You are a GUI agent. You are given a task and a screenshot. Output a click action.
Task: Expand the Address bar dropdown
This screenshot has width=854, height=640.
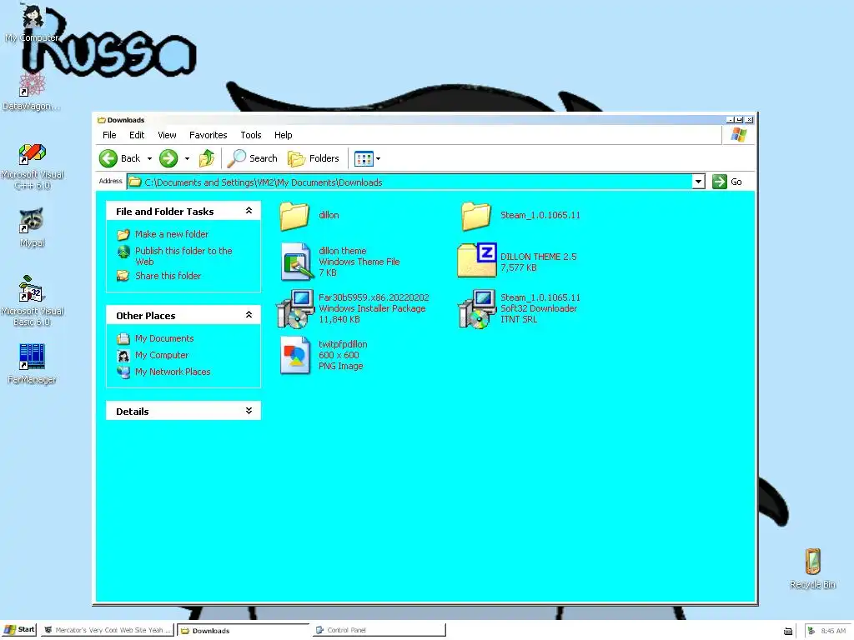tap(698, 182)
